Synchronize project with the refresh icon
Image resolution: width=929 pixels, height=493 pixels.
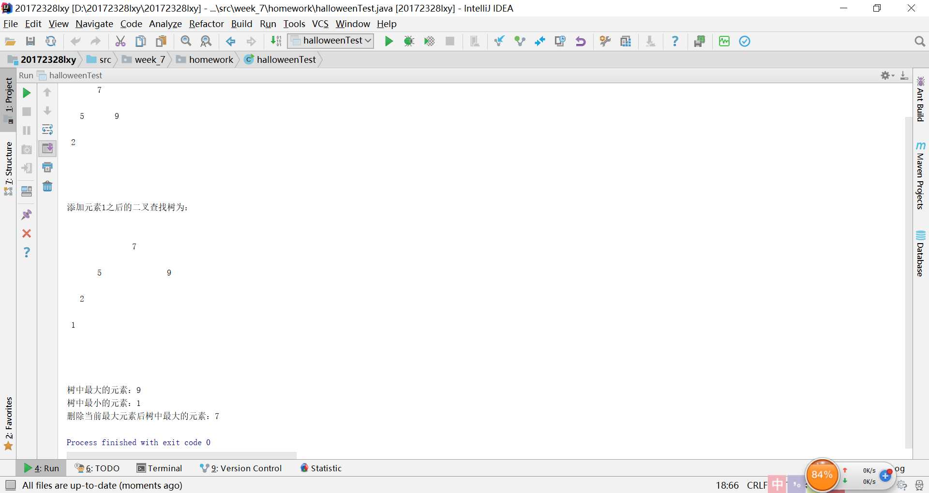50,41
